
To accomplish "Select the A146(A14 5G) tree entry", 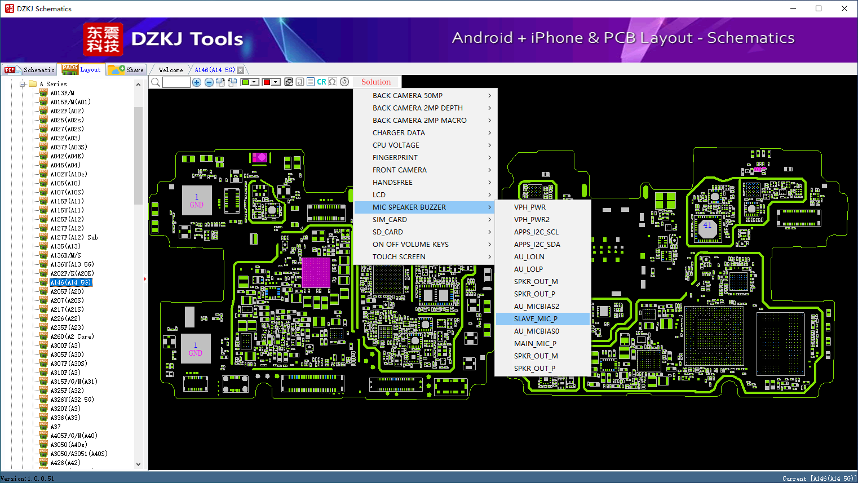I will tap(70, 282).
